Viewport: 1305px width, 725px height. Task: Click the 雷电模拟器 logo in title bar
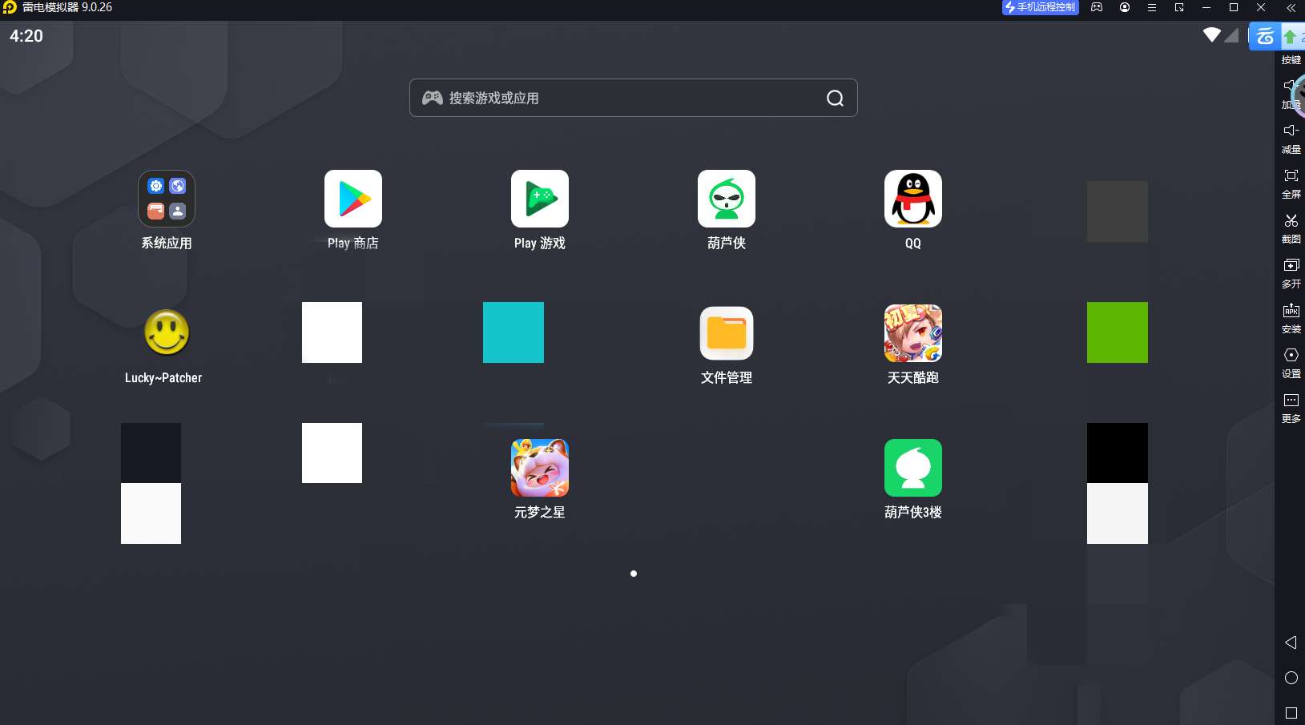tap(9, 7)
